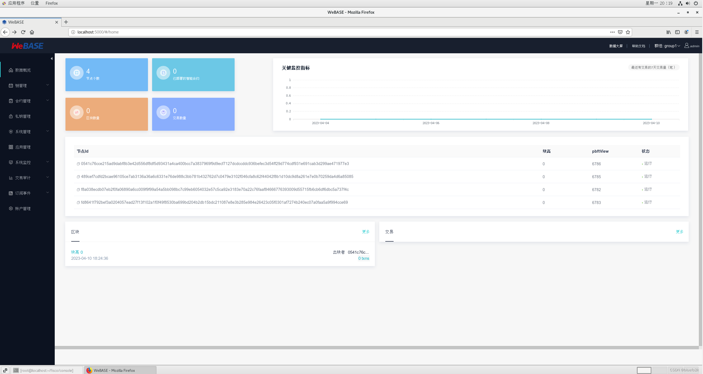Screen dimensions: 703x374
Task: Click the deployed contracts card icon
Action: point(163,73)
